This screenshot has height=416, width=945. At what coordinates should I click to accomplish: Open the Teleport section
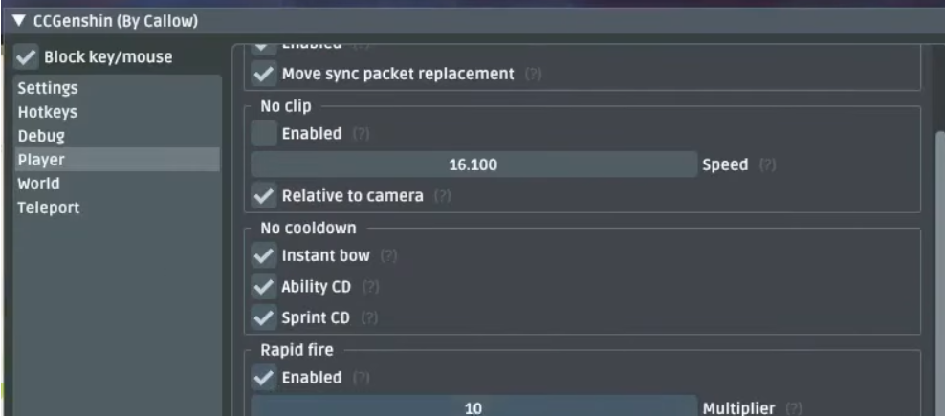(x=47, y=208)
